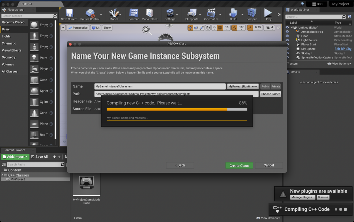
Task: Click the source tree toggle icon beside Search Paths
Action: tap(4, 165)
